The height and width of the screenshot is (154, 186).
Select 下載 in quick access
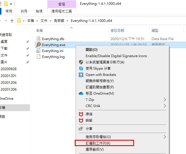[x=4, y=49]
